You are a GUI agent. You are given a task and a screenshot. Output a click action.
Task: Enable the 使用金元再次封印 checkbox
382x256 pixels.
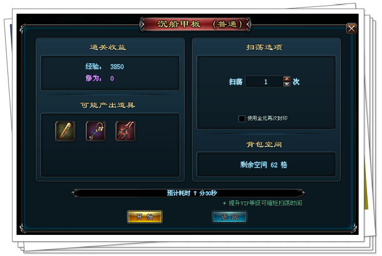pyautogui.click(x=241, y=119)
